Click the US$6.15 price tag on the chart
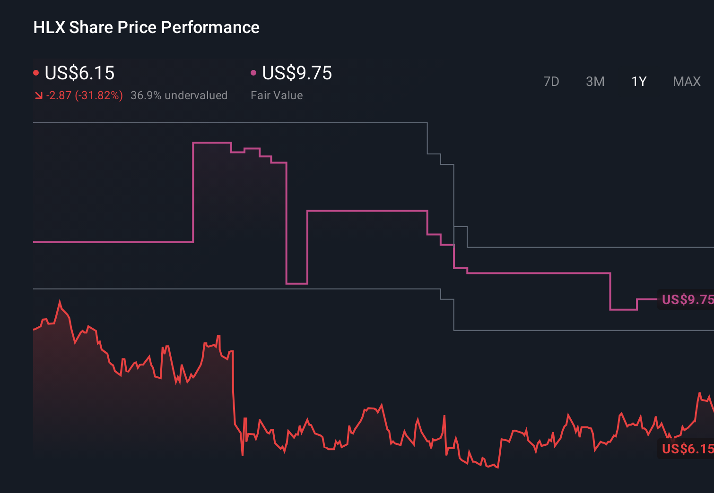Screen dimensions: 714x493 686,450
